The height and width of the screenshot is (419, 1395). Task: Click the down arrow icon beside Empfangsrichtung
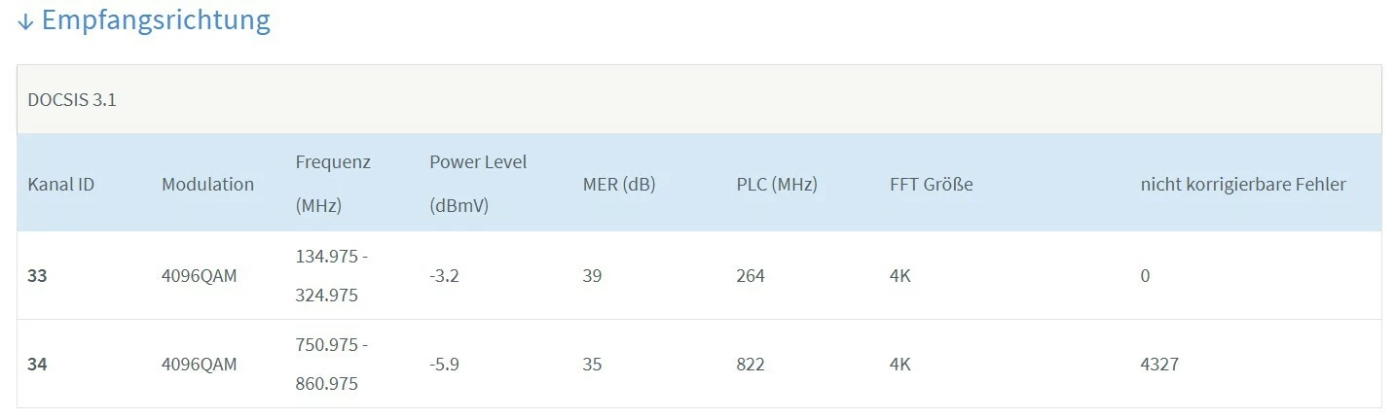coord(25,21)
